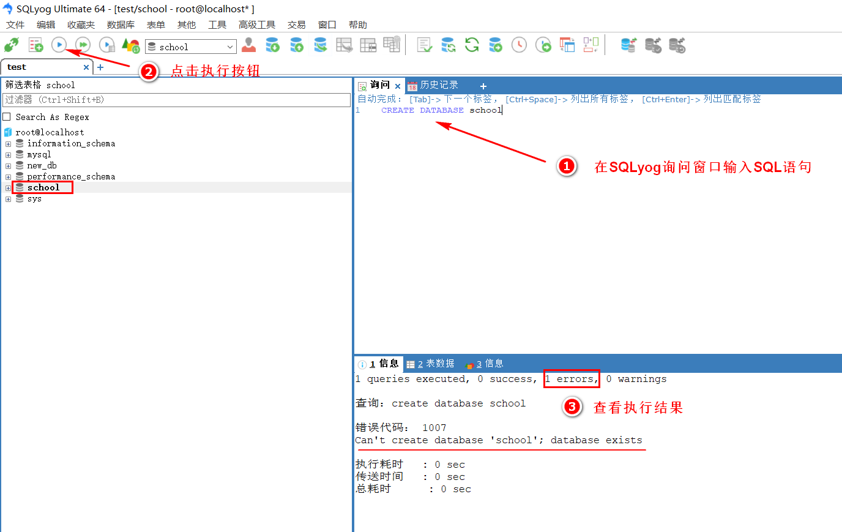Click the database with green up arrow icon
This screenshot has width=842, height=532.
[297, 45]
